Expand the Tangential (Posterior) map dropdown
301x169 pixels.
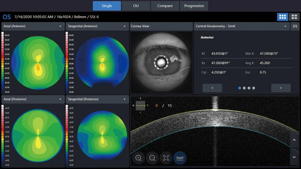point(124,99)
